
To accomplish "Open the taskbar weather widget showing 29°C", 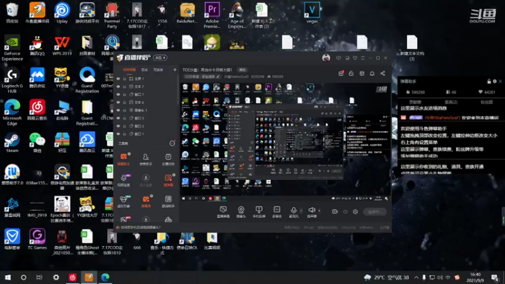I will (386, 277).
